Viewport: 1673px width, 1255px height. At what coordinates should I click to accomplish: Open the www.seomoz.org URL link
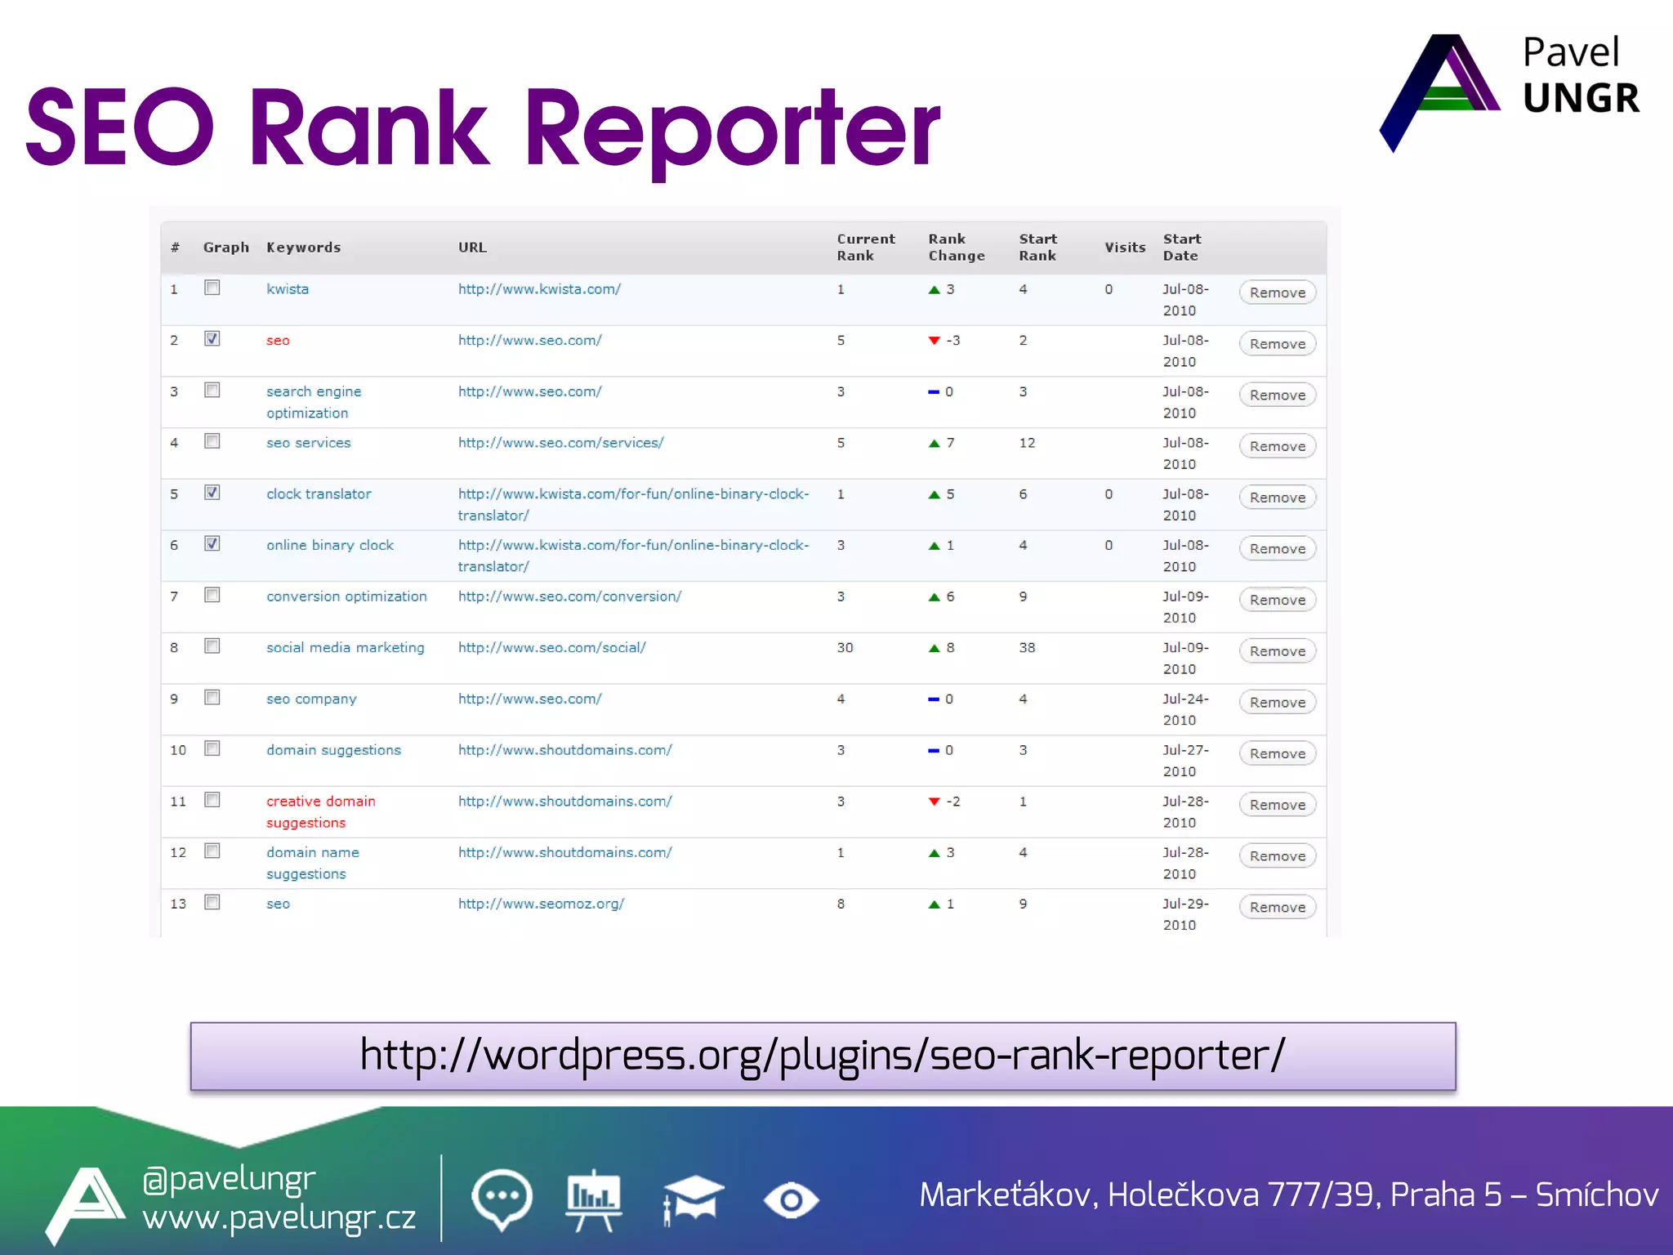coord(541,904)
